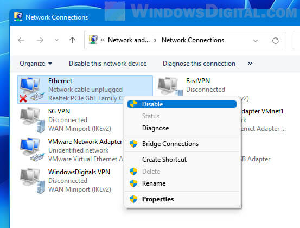The width and height of the screenshot is (300, 228).
Task: Click Diagnose this connection
Action: [199, 64]
